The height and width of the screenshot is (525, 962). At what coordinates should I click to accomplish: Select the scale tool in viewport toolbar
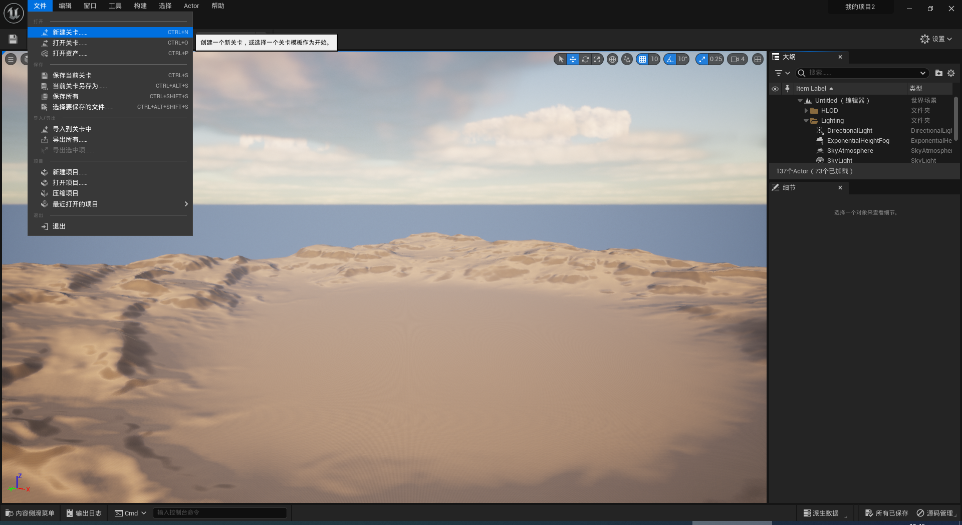pyautogui.click(x=597, y=59)
